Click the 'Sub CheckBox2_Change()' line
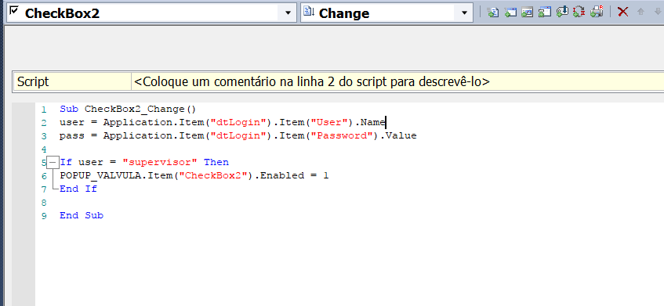This screenshot has height=306, width=664. (128, 109)
